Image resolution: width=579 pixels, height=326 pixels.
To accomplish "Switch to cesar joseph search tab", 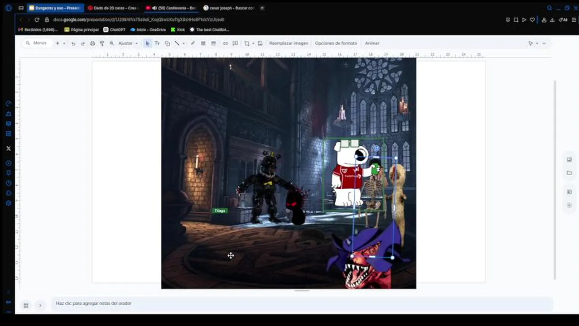I will click(229, 8).
